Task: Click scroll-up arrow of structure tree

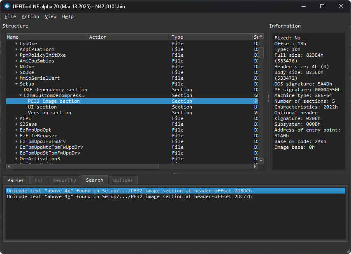Action: coord(261,36)
